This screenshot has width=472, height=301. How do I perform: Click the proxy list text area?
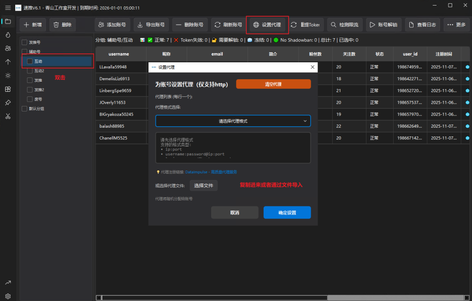233,148
